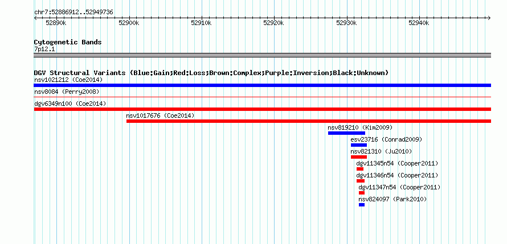Select the dgv6349n100 (Coe2014) label

tap(70, 104)
